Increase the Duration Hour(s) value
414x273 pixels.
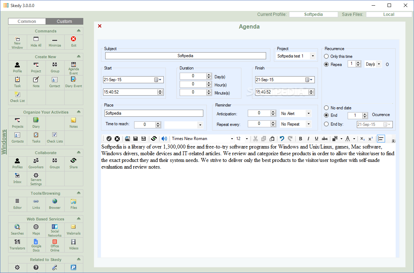(x=209, y=83)
